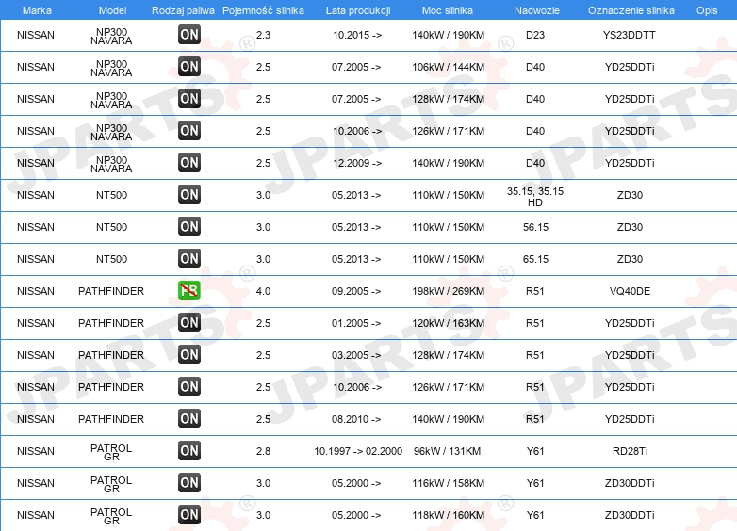Select the RD28Ti engine code
This screenshot has height=531, width=737.
pos(631,451)
